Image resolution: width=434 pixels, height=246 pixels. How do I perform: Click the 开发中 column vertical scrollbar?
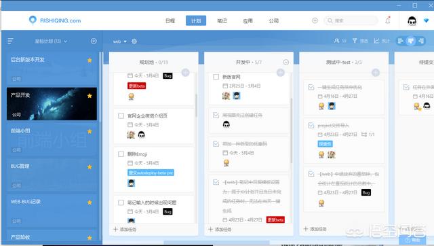coord(291,130)
